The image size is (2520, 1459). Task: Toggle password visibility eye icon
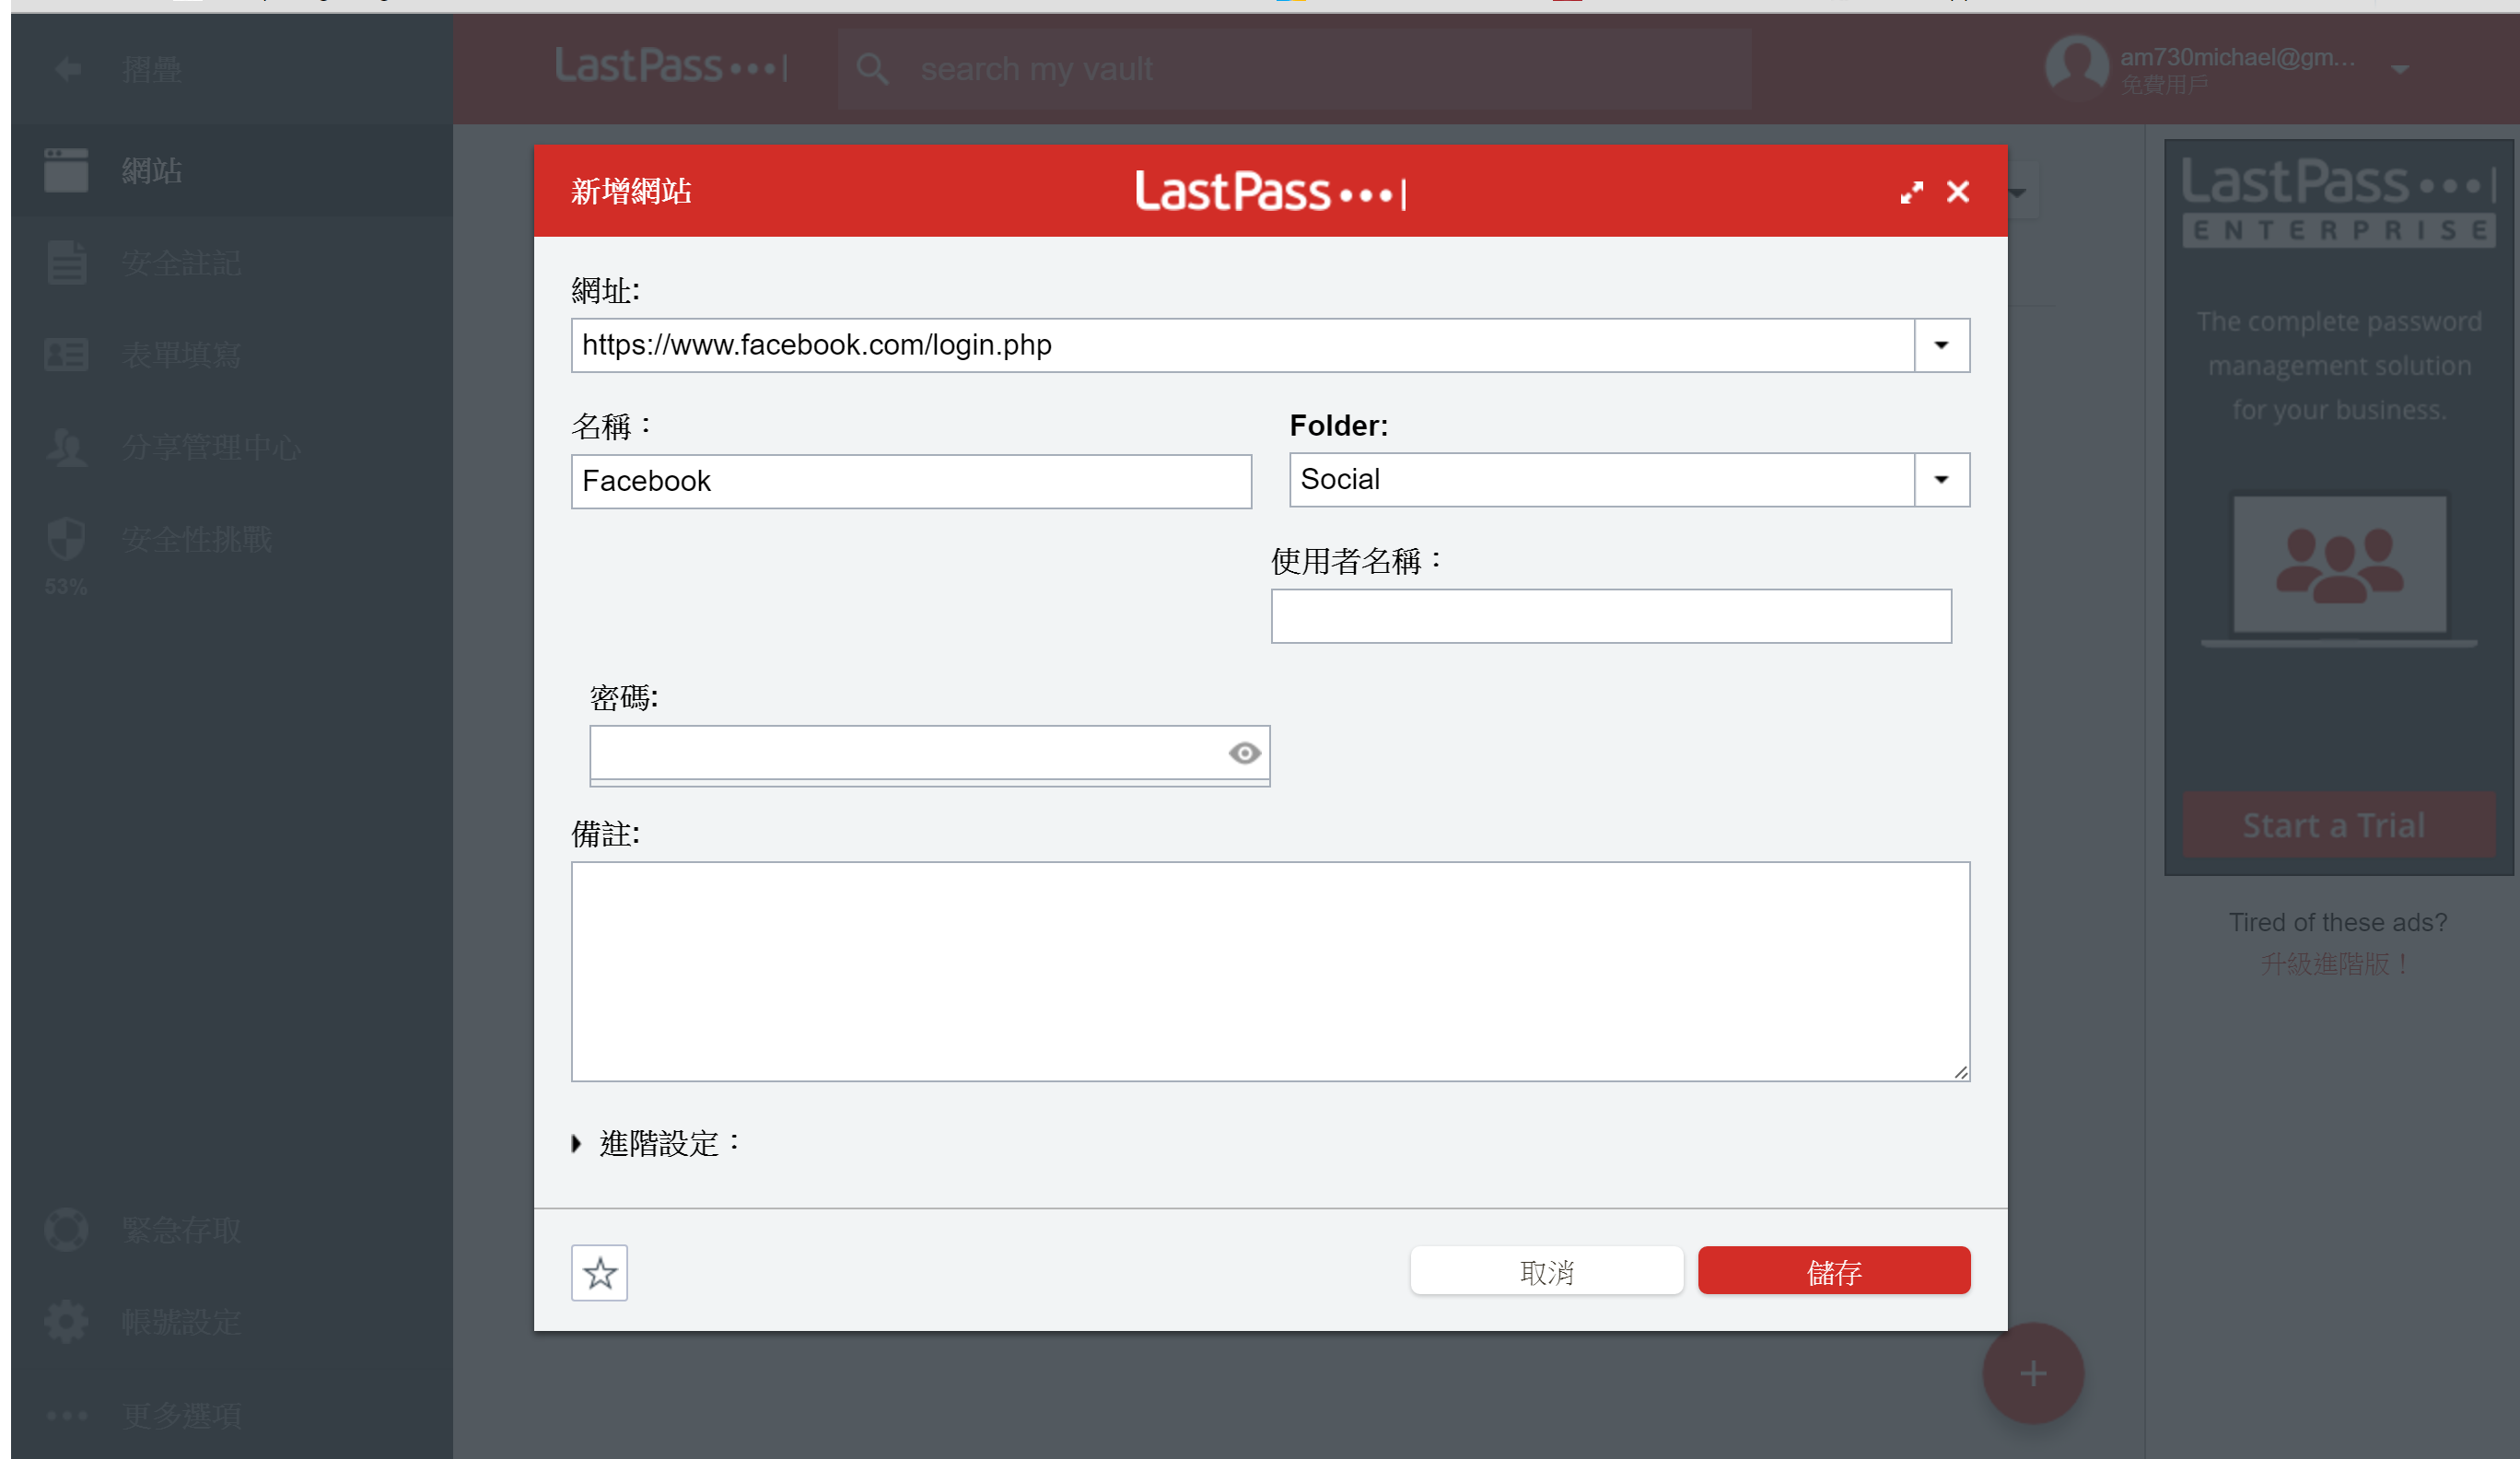coord(1244,753)
